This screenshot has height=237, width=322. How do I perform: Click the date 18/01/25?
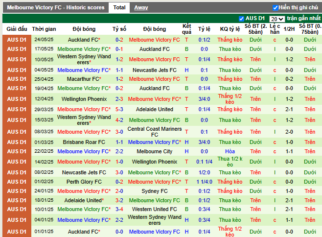(x=44, y=200)
